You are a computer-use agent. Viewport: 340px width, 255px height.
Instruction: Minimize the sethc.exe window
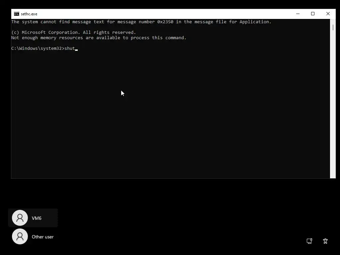pyautogui.click(x=298, y=14)
